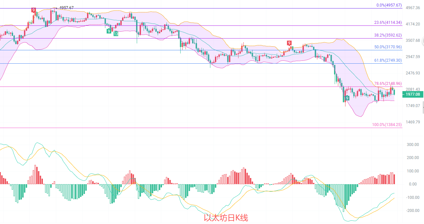This screenshot has height=224, width=424.
Task: Click the -200.00 MACD axis label
Action: tap(413, 211)
